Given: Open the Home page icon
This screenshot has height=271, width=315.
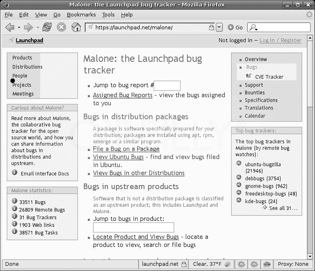Looking at the screenshot, I should point(76,27).
